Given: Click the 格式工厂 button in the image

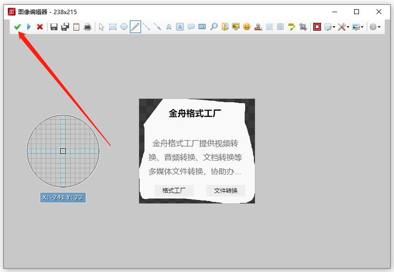Looking at the screenshot, I should (x=174, y=191).
